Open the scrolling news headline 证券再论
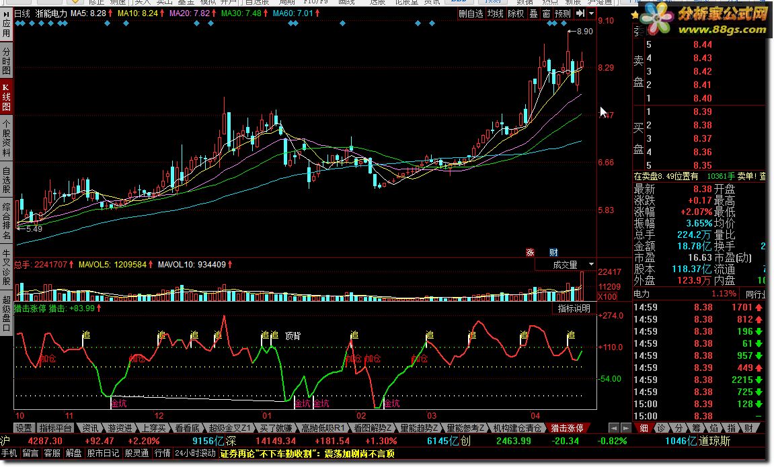 tap(307, 454)
